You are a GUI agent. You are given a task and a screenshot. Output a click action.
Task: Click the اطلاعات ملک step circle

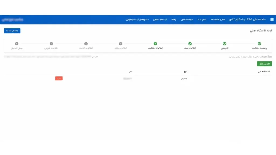(x=120, y=44)
